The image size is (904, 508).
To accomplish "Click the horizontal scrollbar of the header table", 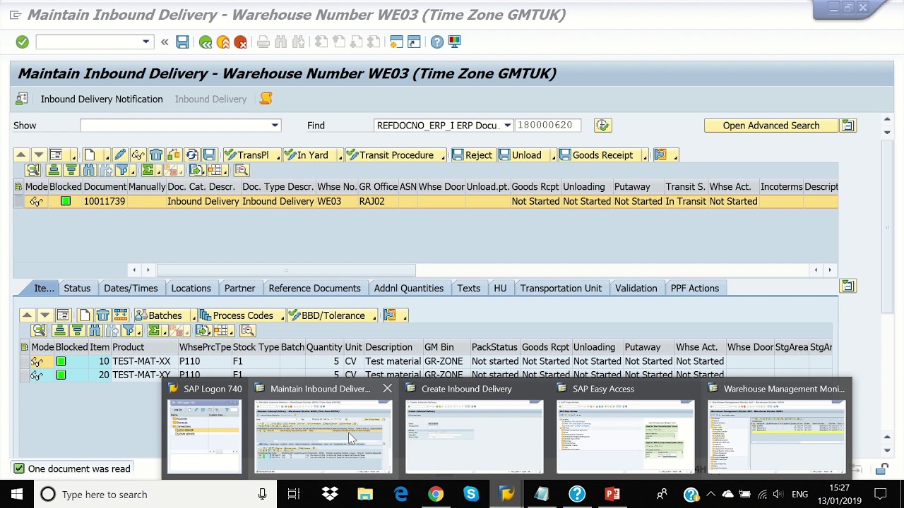I will pyautogui.click(x=286, y=270).
